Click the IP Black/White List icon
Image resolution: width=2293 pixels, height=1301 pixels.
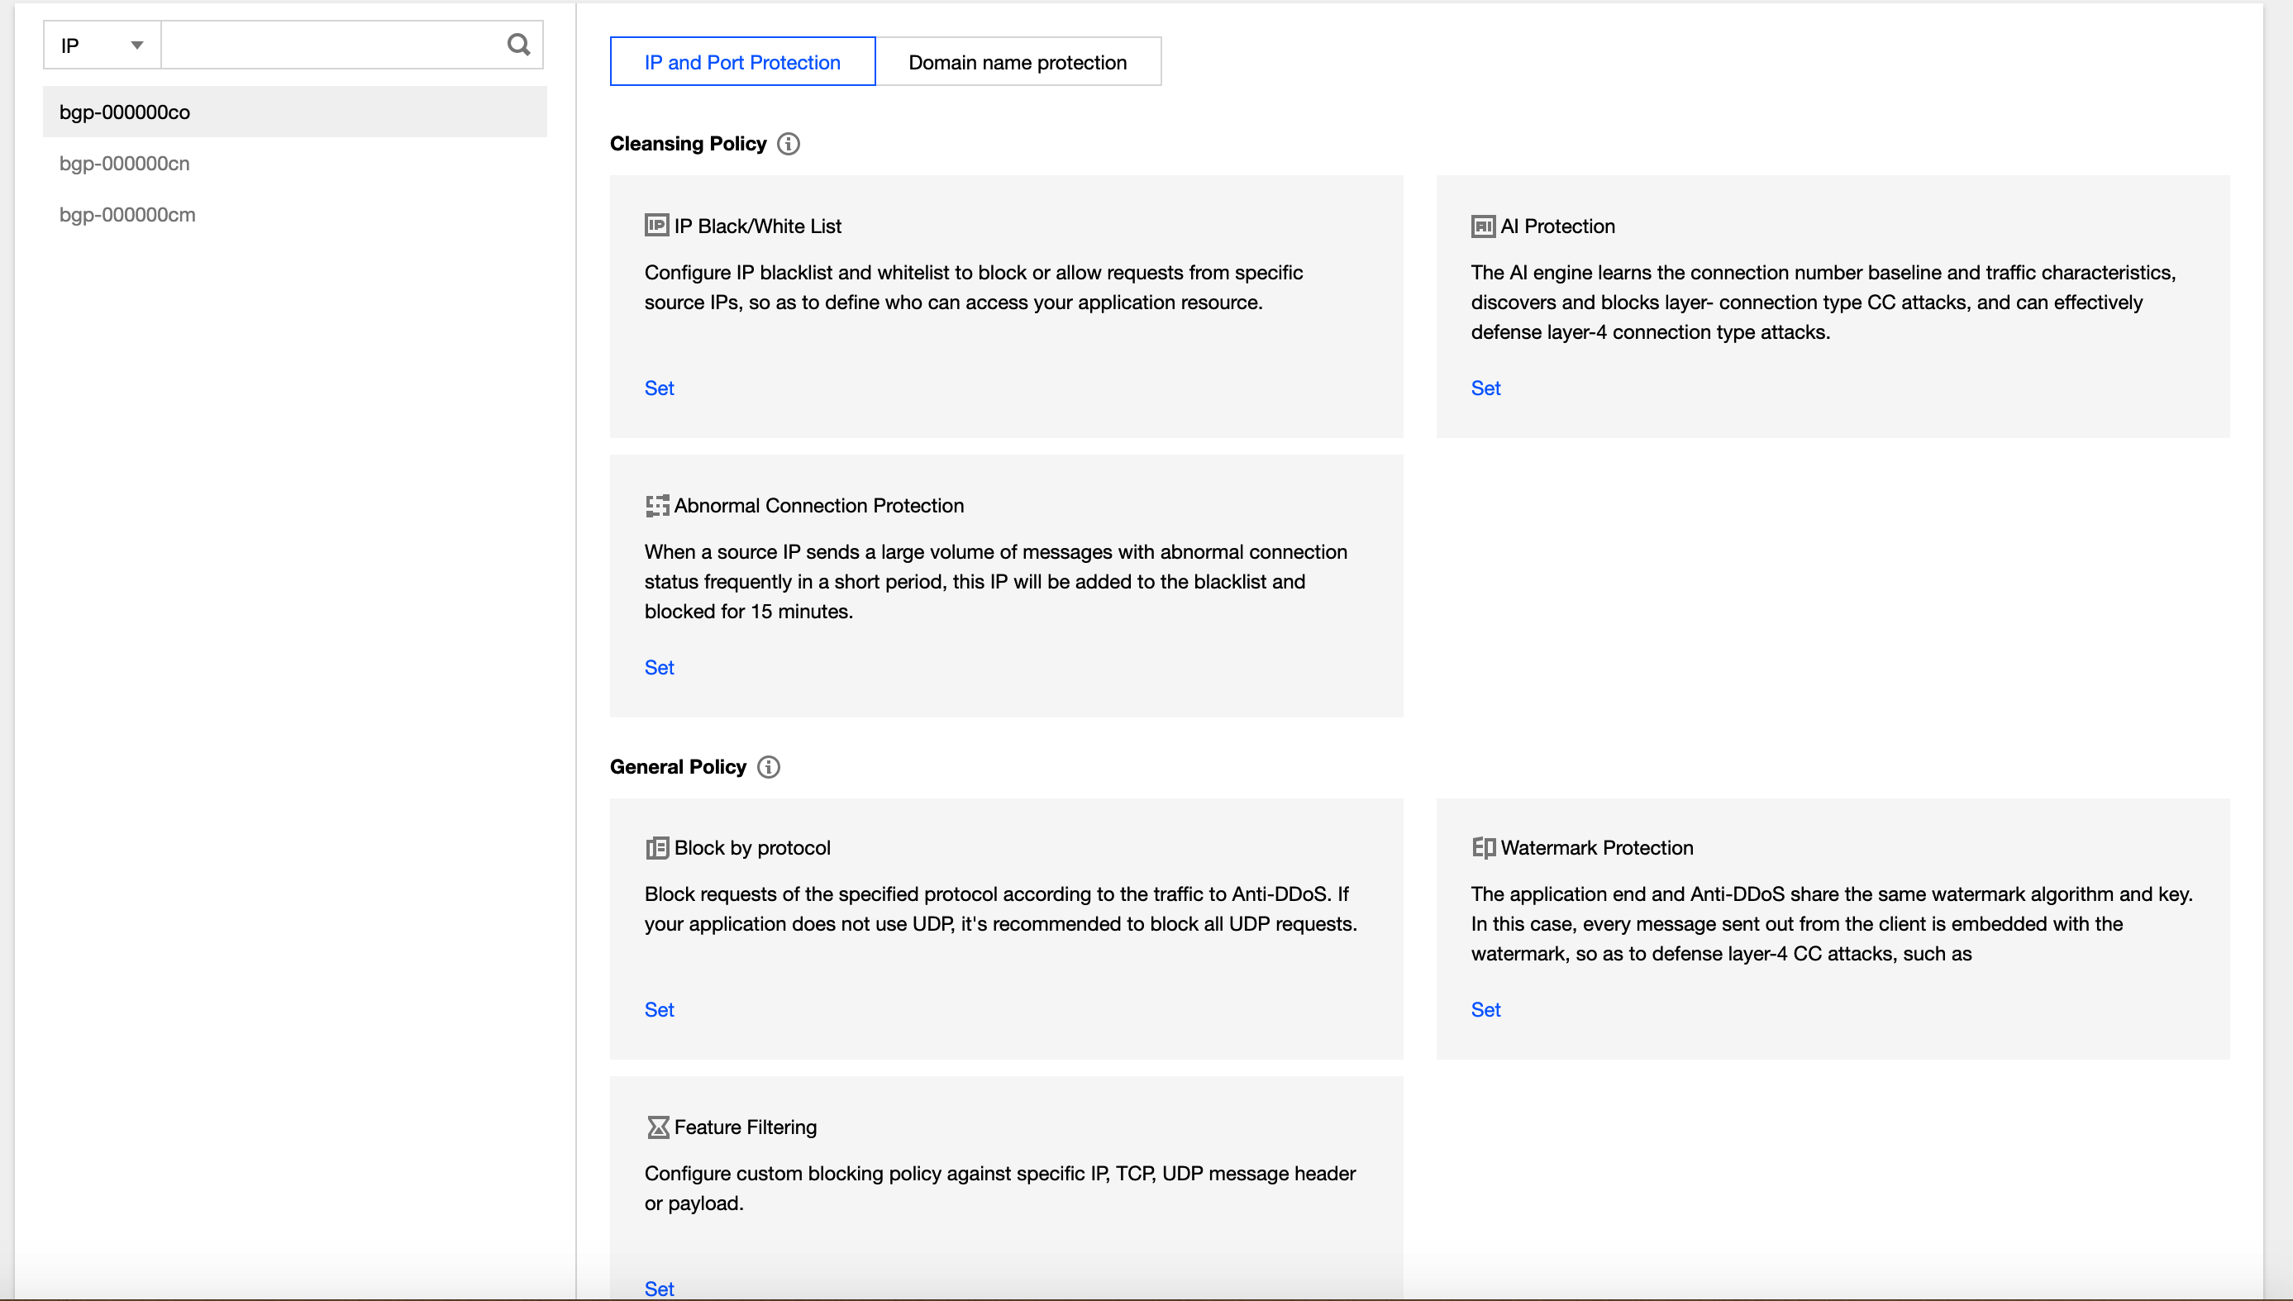(657, 225)
